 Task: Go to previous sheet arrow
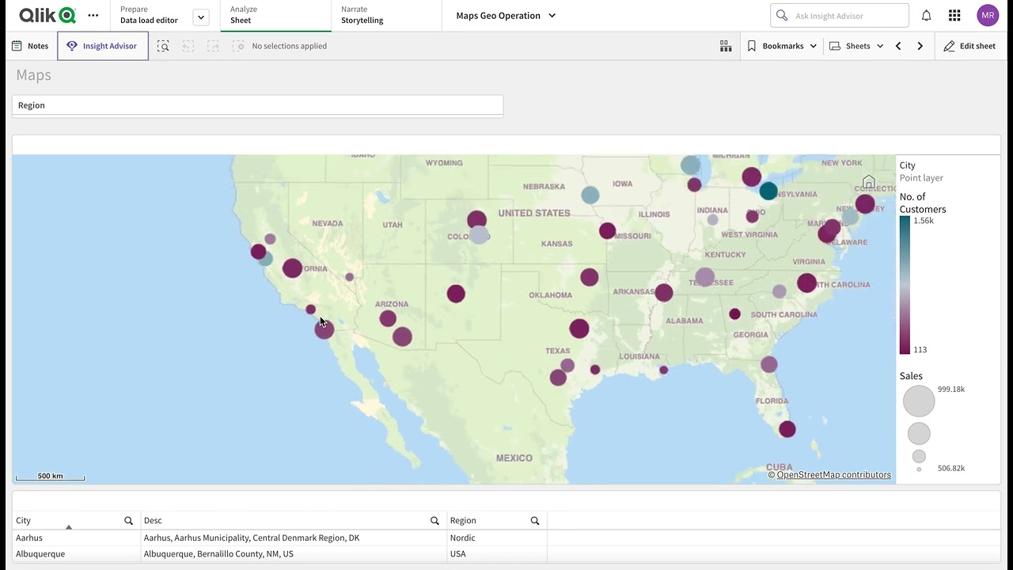pyautogui.click(x=898, y=46)
